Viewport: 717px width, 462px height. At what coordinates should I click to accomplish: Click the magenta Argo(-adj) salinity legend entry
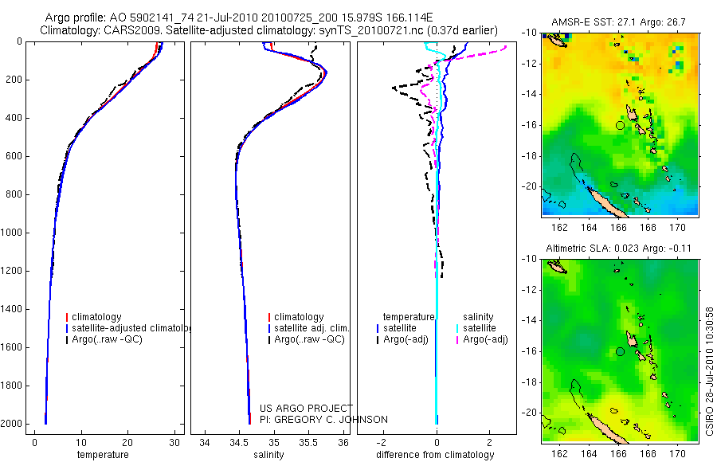click(482, 339)
